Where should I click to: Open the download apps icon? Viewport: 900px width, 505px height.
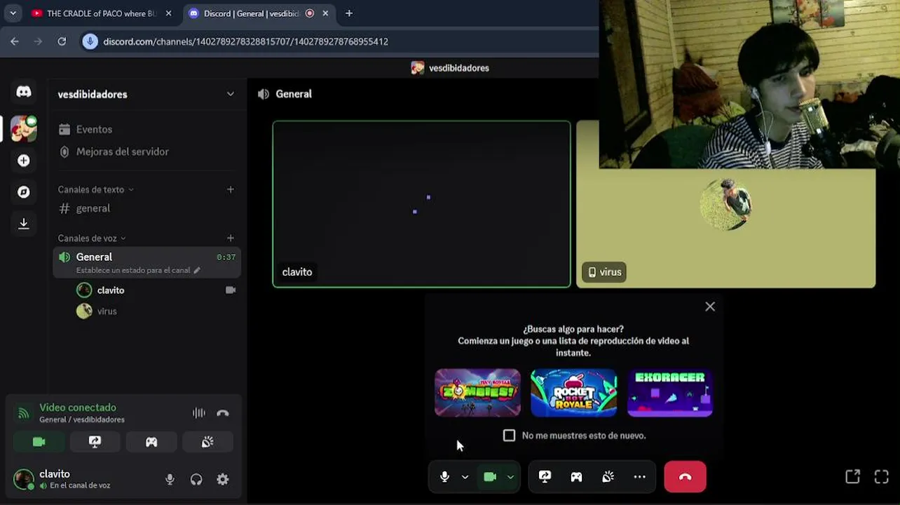[24, 224]
